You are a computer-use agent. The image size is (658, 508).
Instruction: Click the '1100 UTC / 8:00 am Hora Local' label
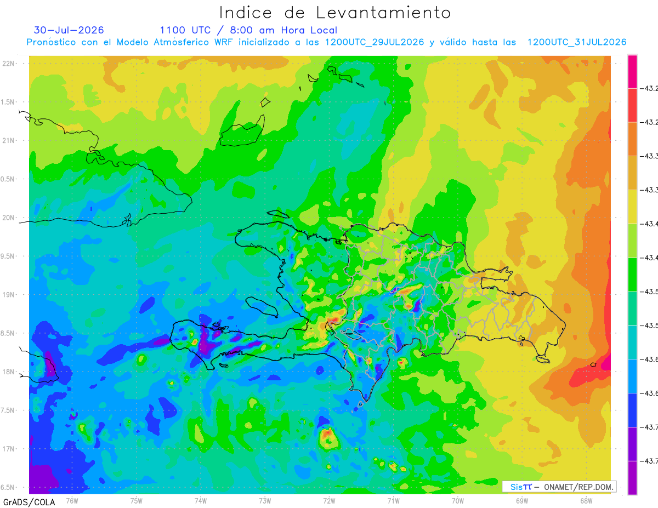coord(248,30)
